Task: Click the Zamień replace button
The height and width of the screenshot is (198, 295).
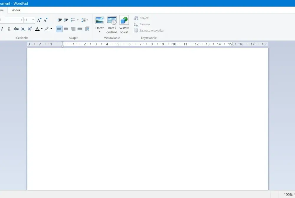Action: [142, 24]
